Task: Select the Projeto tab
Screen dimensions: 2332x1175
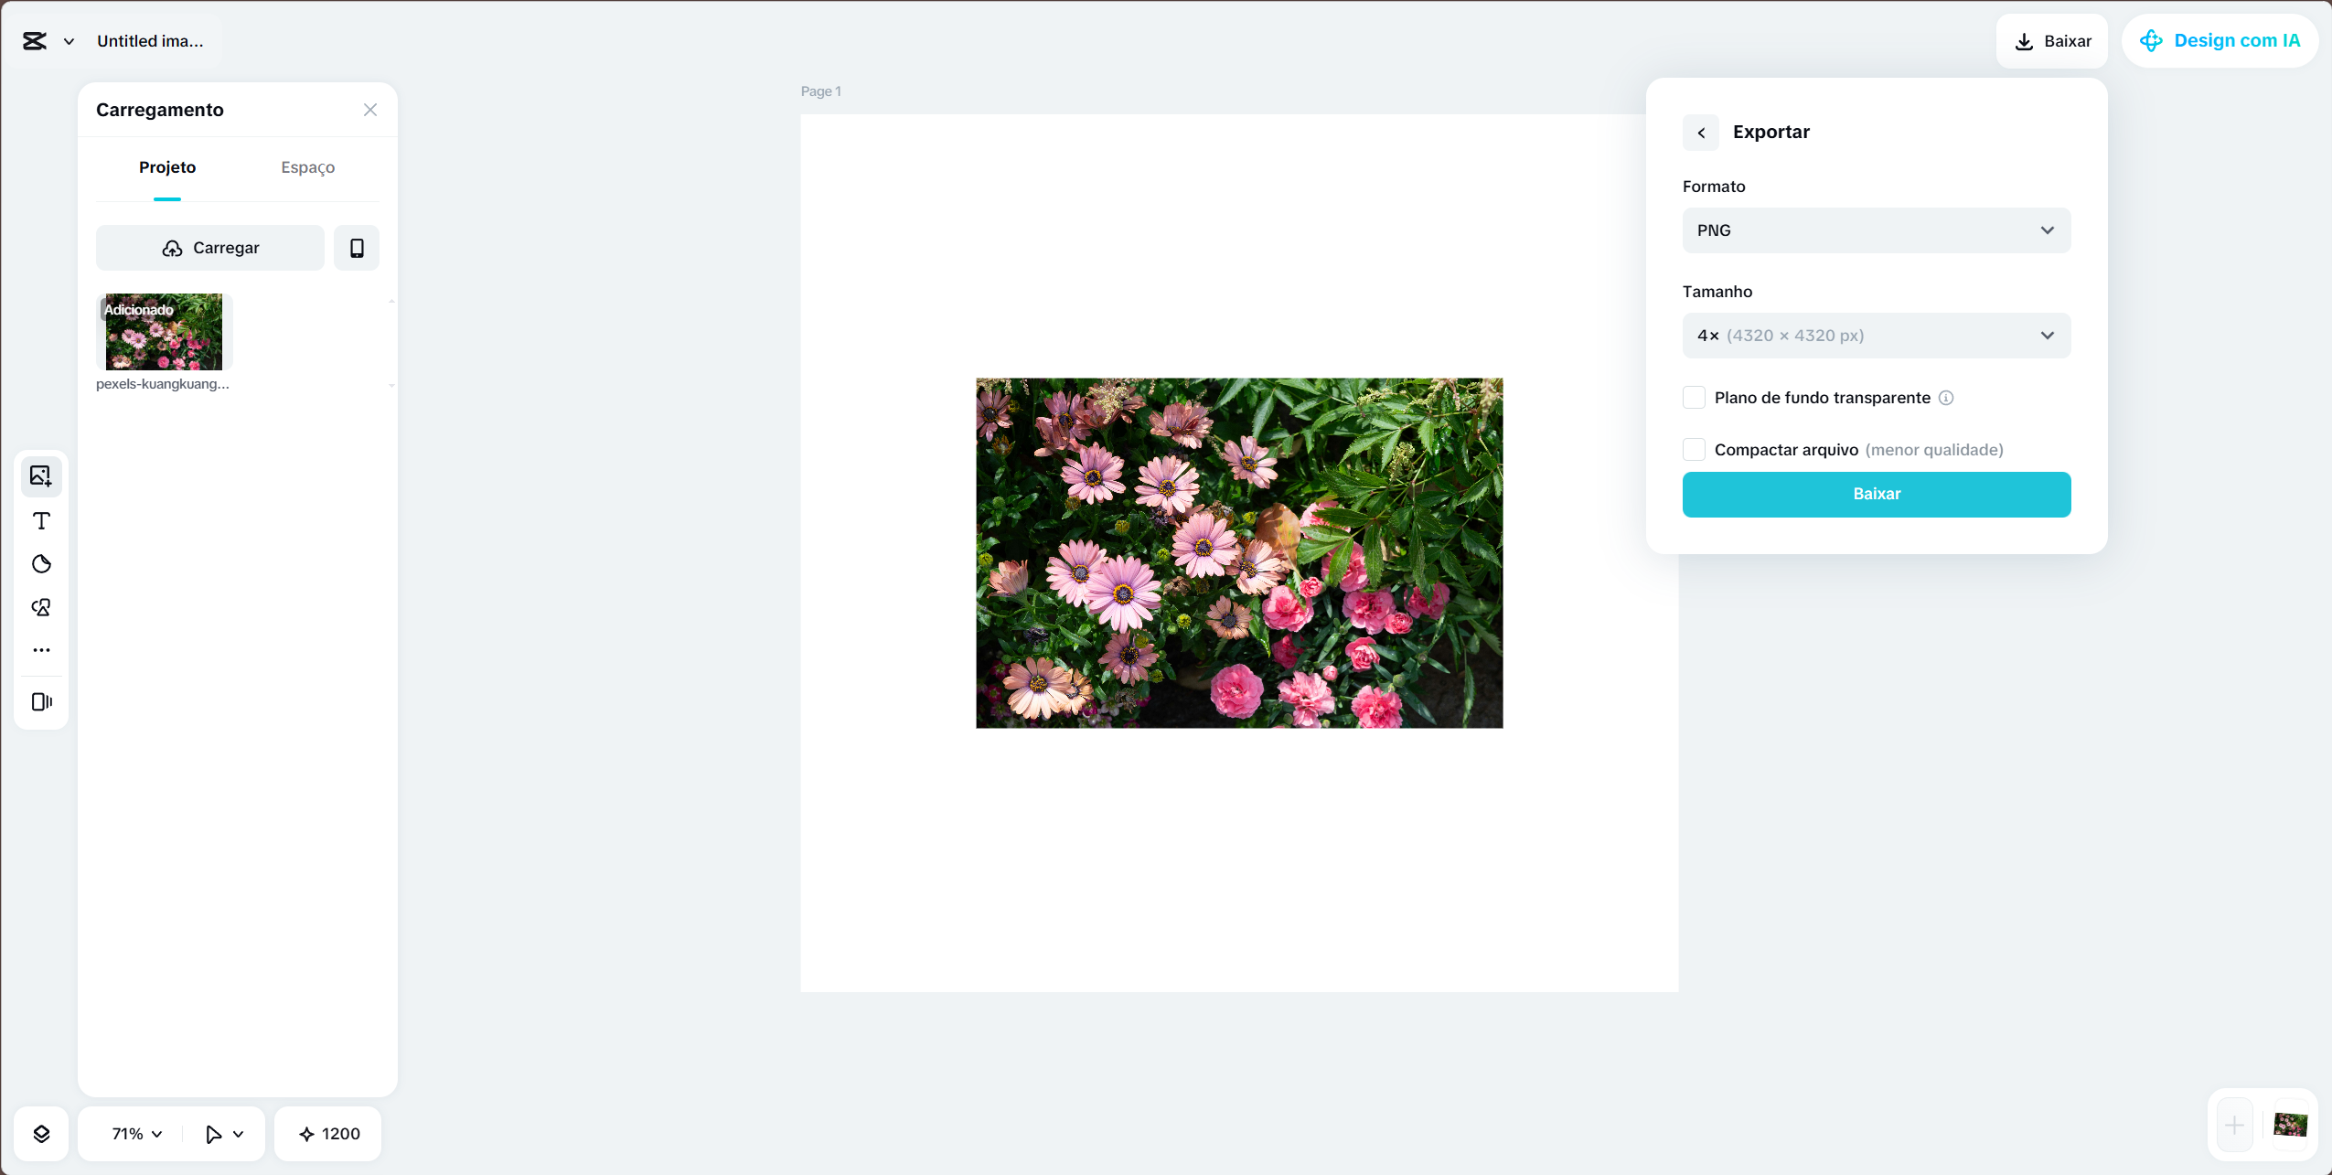Action: 167,167
